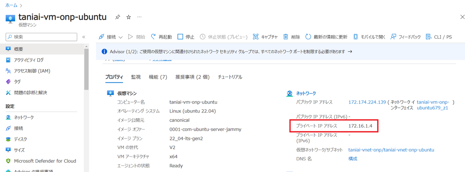Image resolution: width=465 pixels, height=172 pixels.
Task: Switch to 推奨事項 (2 個) tab
Action: 193,77
